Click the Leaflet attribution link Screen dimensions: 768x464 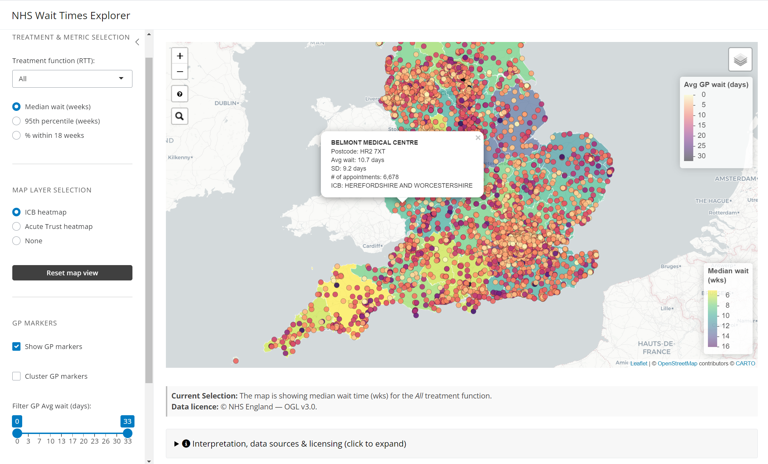pyautogui.click(x=639, y=363)
